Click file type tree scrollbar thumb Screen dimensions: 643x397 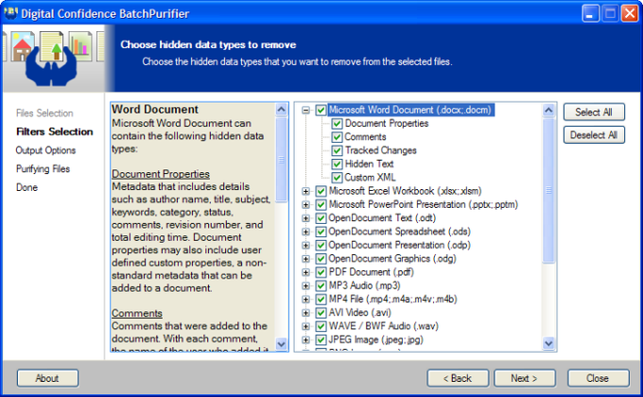tap(548, 190)
